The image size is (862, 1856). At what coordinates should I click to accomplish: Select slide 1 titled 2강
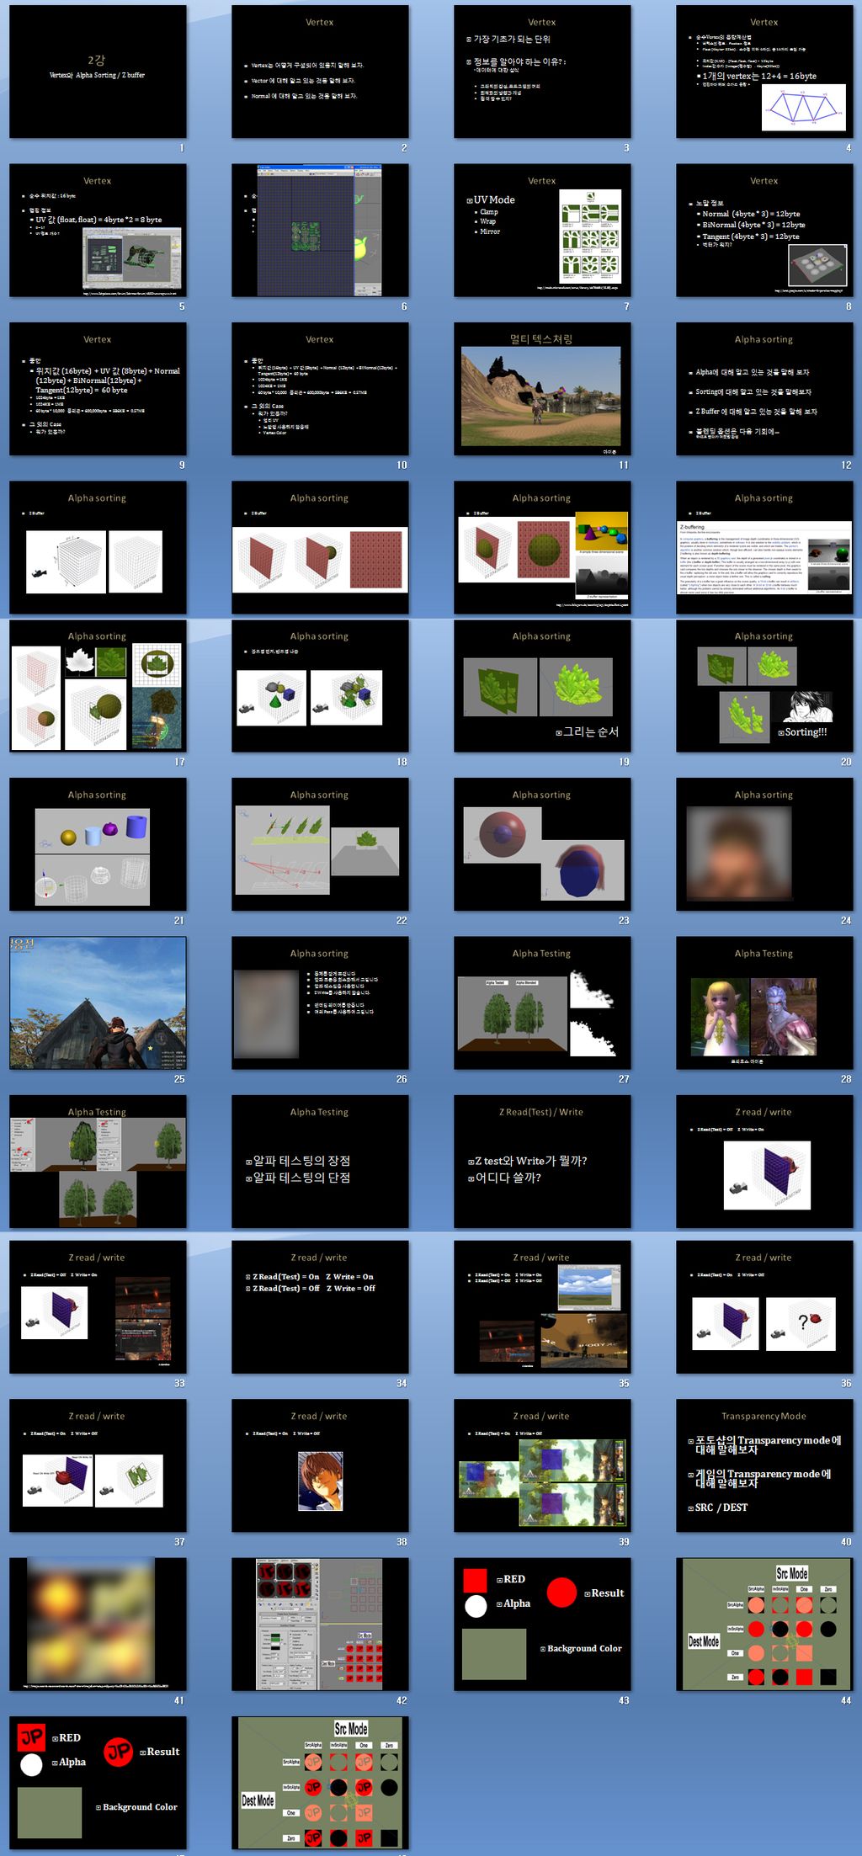tap(98, 72)
